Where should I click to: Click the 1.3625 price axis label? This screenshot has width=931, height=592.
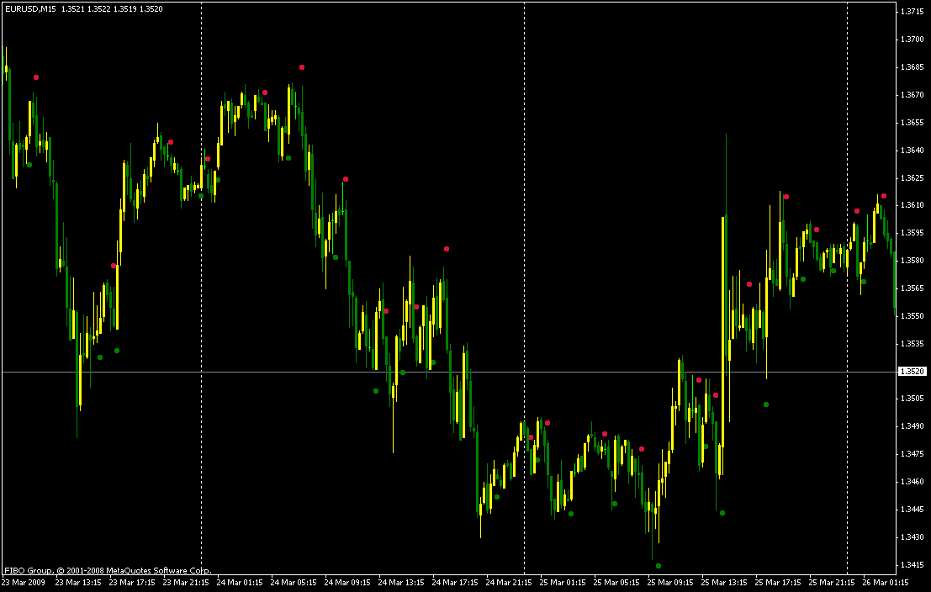912,177
